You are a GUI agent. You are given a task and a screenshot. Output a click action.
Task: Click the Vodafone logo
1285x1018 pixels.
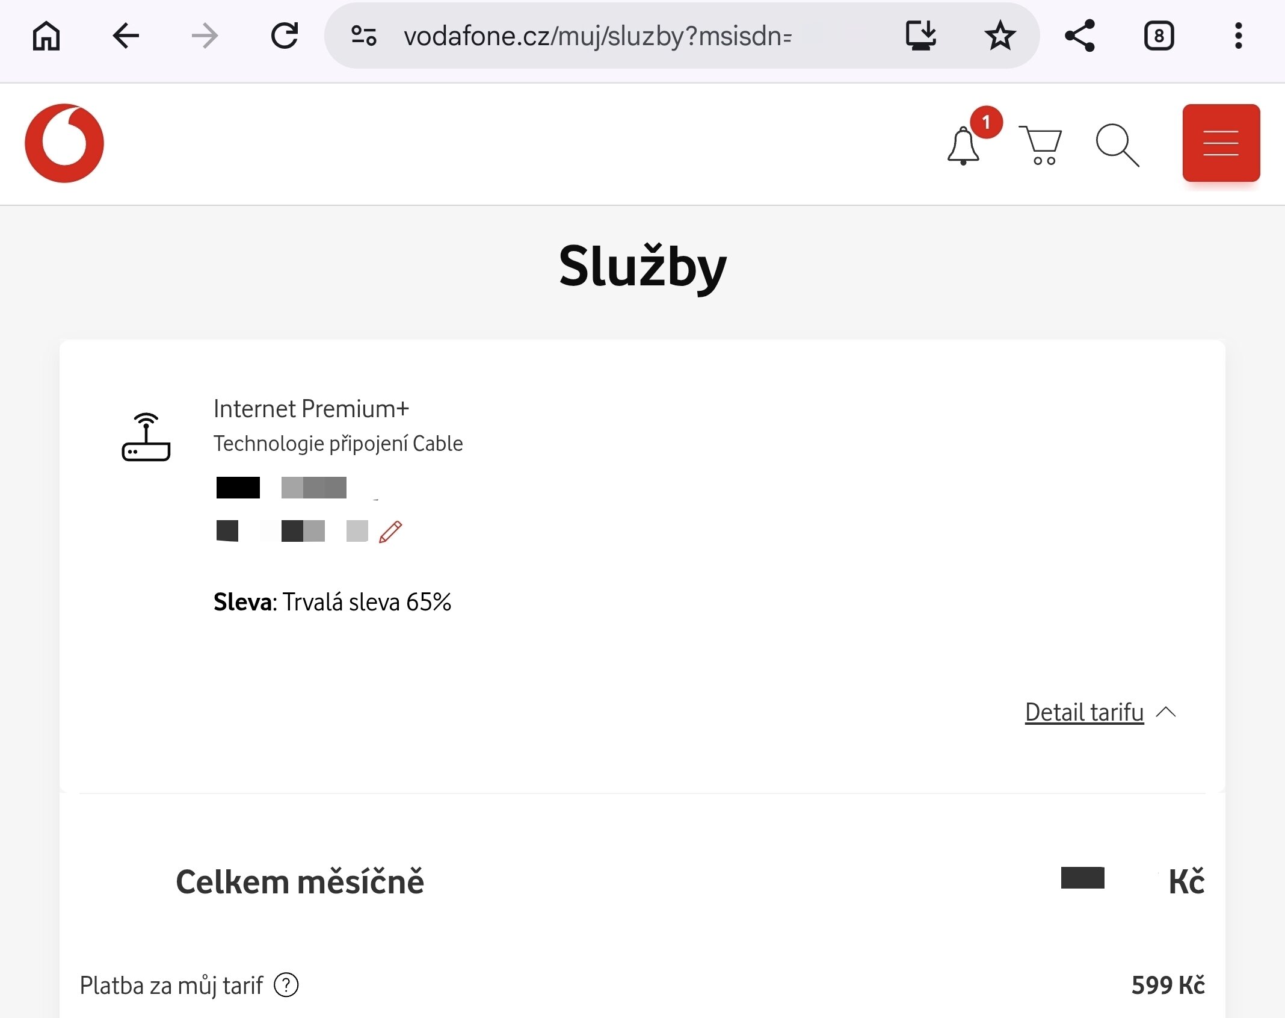click(x=64, y=143)
